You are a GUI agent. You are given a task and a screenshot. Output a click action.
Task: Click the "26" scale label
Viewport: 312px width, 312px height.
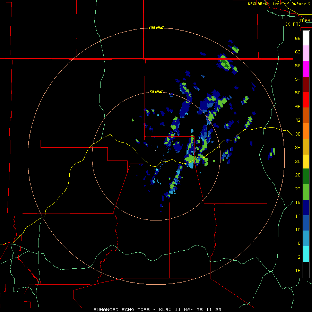point(298,175)
